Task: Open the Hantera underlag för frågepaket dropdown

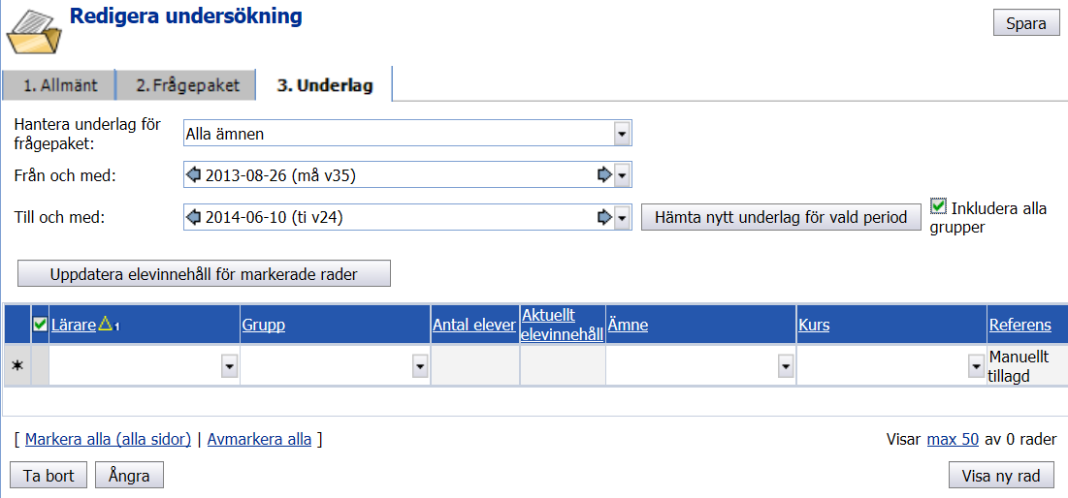Action: pyautogui.click(x=622, y=134)
